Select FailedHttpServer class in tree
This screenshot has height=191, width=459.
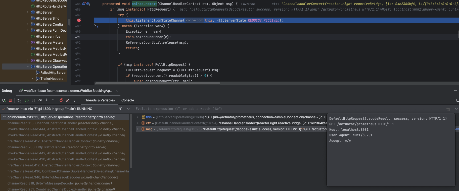[x=54, y=73]
